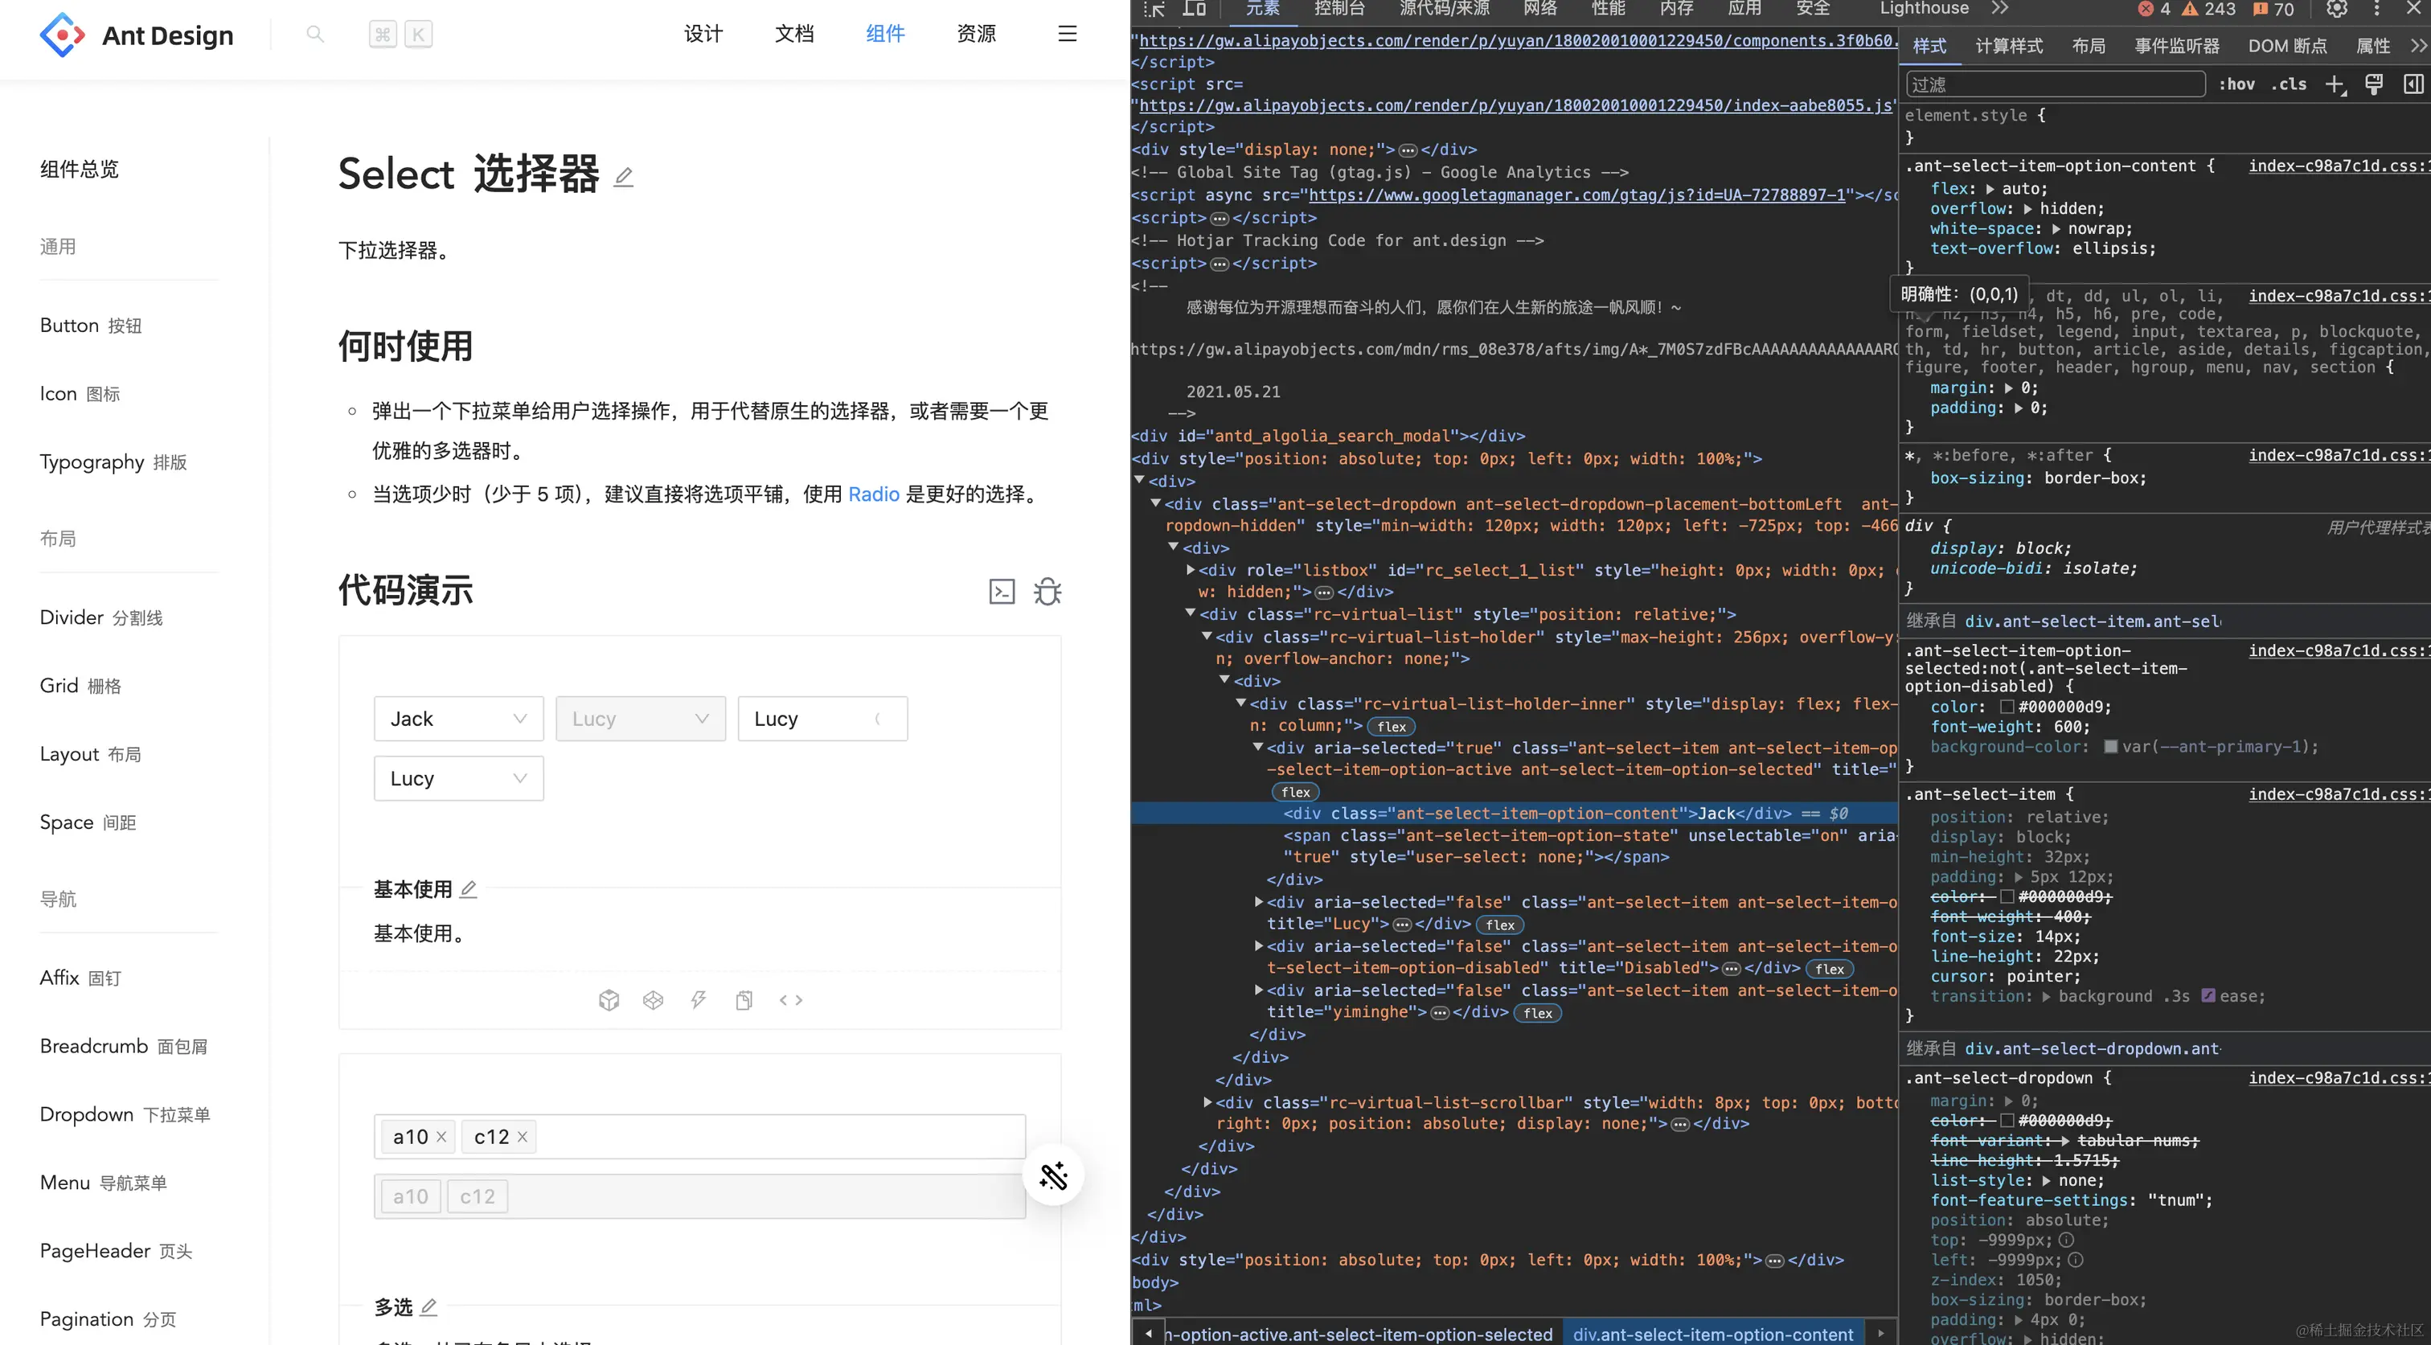The image size is (2431, 1345).
Task: Toggle the :hov element state button
Action: (2236, 84)
